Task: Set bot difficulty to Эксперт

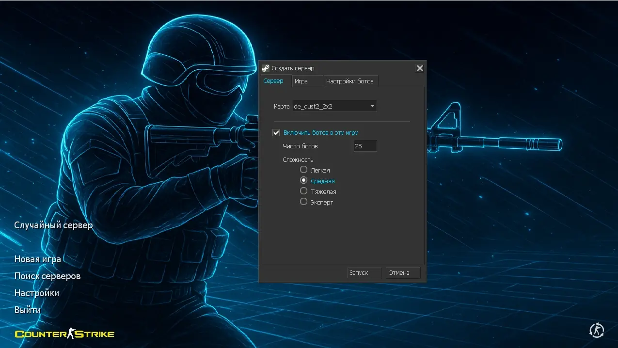Action: (304, 202)
